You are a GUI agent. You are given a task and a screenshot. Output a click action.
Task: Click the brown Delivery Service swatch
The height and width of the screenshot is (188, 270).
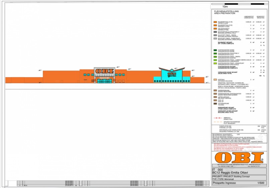215,97
